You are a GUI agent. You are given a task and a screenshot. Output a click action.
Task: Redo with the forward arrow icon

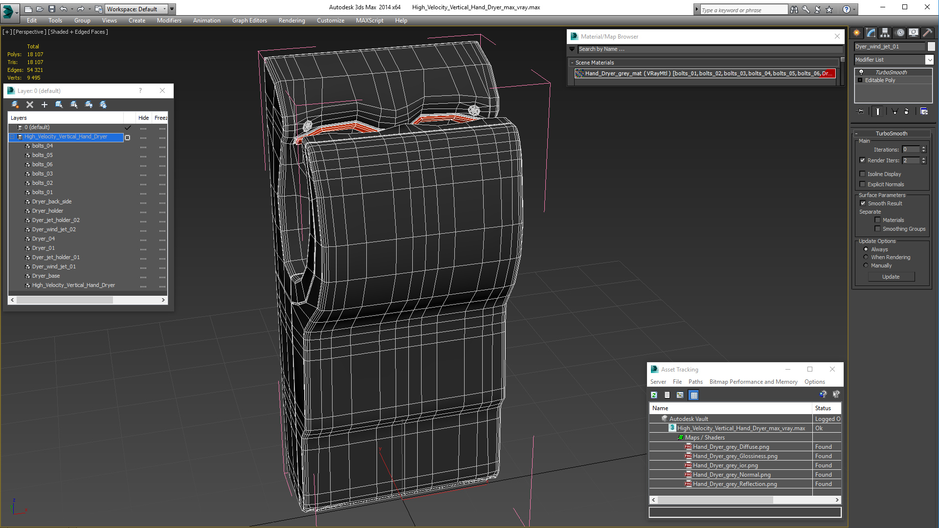point(81,9)
